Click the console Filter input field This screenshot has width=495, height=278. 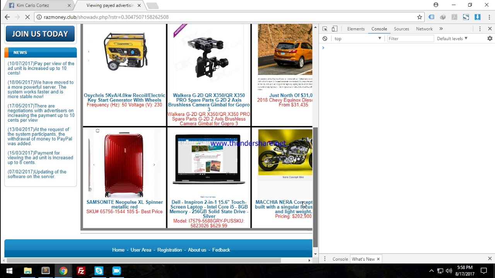coord(410,39)
